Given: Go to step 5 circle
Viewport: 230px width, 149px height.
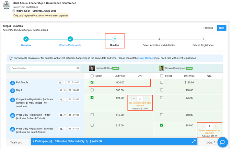Looking at the screenshot, I should (203, 39).
